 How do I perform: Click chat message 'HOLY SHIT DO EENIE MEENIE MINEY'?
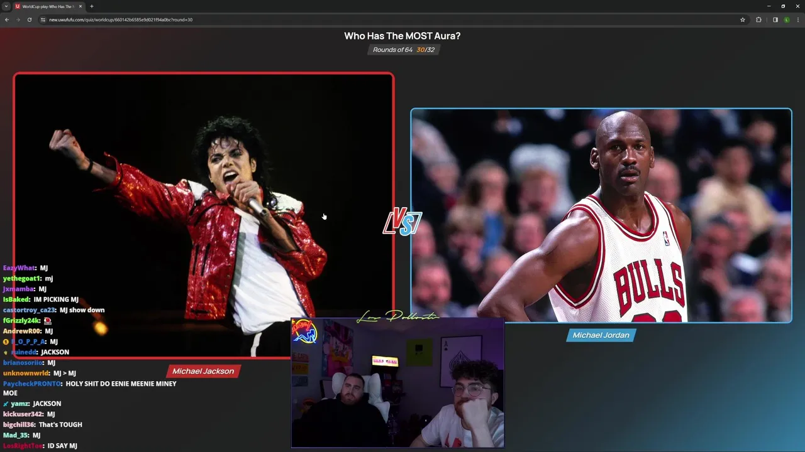[121, 384]
